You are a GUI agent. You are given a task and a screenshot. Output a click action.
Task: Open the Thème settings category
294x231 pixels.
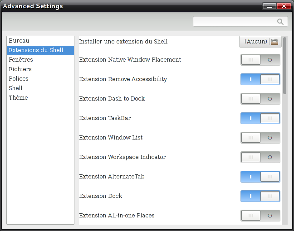pos(18,98)
